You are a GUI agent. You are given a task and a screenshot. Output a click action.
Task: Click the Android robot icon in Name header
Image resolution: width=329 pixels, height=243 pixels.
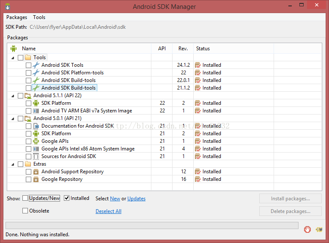click(x=14, y=49)
